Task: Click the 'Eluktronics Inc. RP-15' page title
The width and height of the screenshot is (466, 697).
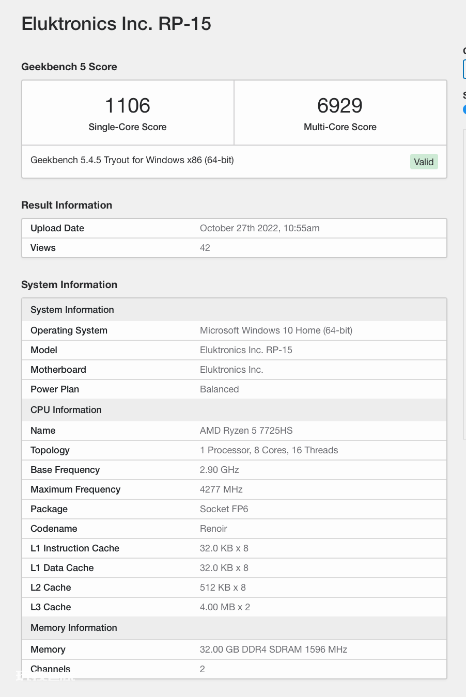Action: (x=116, y=24)
